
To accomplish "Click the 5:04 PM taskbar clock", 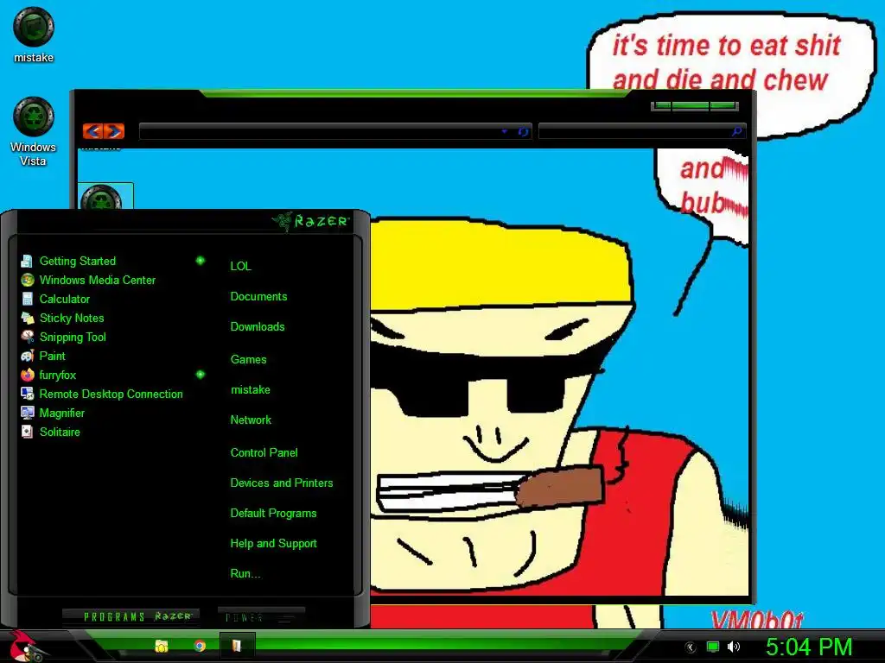I will pyautogui.click(x=809, y=647).
